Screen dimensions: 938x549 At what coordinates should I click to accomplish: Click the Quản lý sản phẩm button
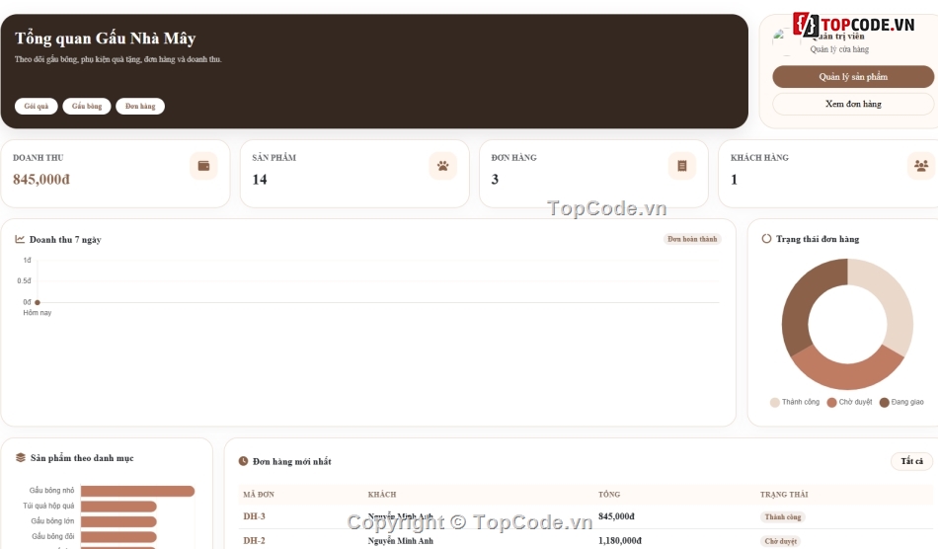point(853,77)
